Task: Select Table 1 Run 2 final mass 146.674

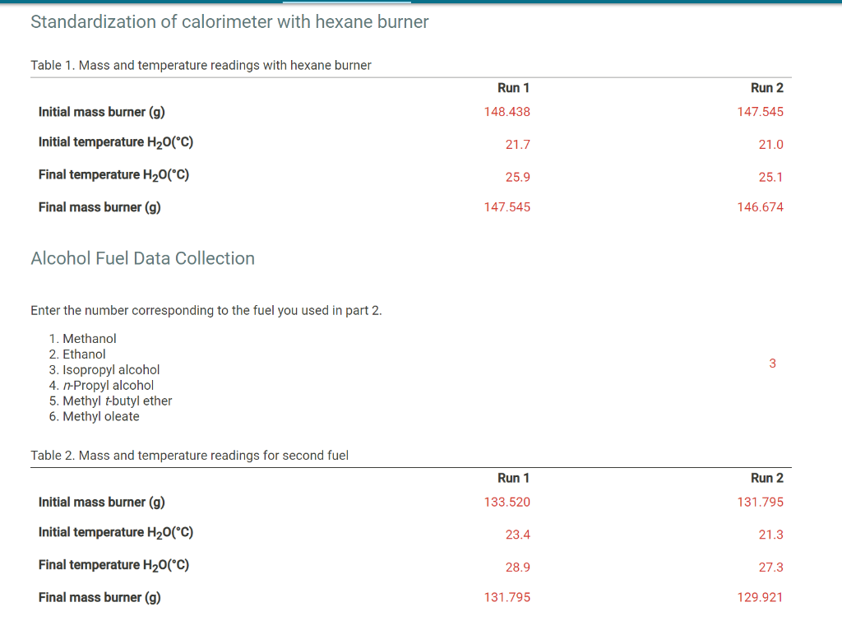Action: [x=760, y=207]
